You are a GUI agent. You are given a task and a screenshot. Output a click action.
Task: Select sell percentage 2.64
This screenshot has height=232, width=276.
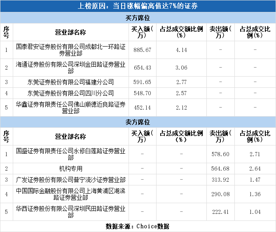coord(255,169)
